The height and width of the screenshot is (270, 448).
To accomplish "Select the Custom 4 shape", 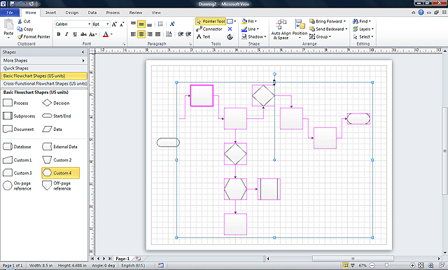I will click(x=61, y=173).
